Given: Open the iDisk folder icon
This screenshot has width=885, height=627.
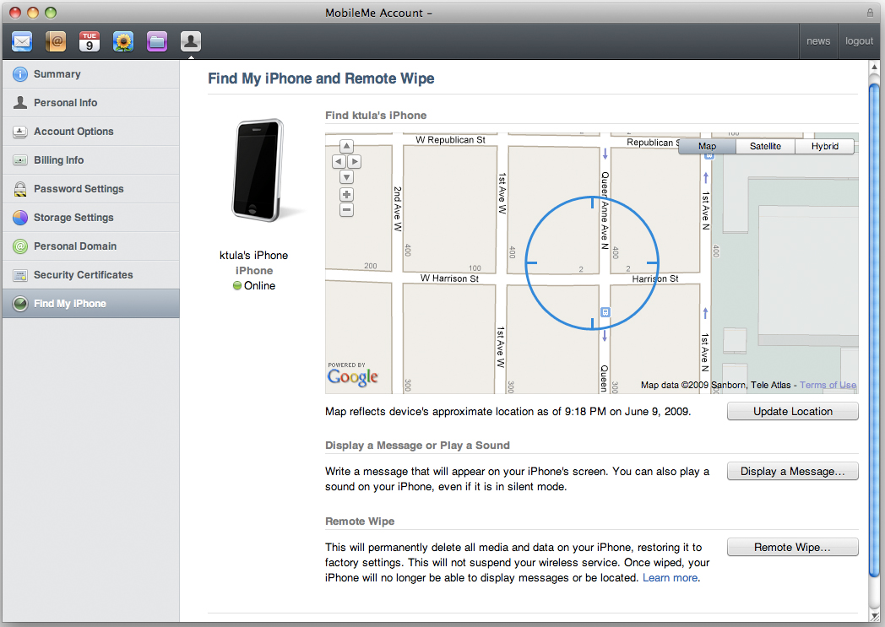Looking at the screenshot, I should point(157,41).
